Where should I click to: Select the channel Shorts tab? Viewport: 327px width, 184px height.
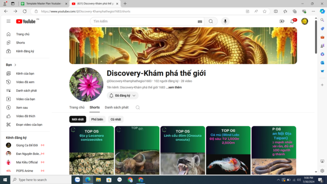94,107
